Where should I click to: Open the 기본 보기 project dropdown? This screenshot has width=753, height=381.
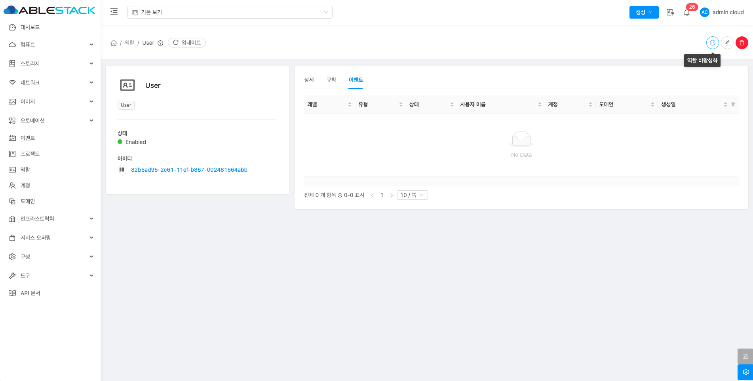click(x=230, y=12)
